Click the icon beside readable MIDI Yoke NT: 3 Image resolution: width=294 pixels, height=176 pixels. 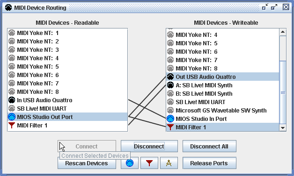click(x=12, y=50)
